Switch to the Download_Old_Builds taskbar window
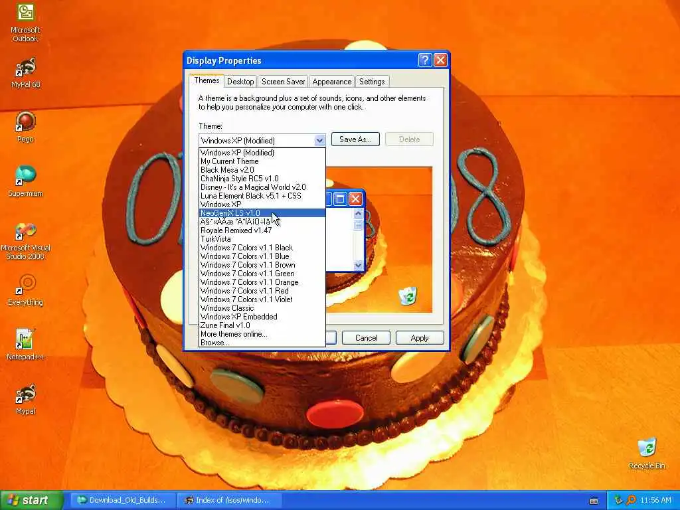The image size is (680, 510). tap(123, 500)
